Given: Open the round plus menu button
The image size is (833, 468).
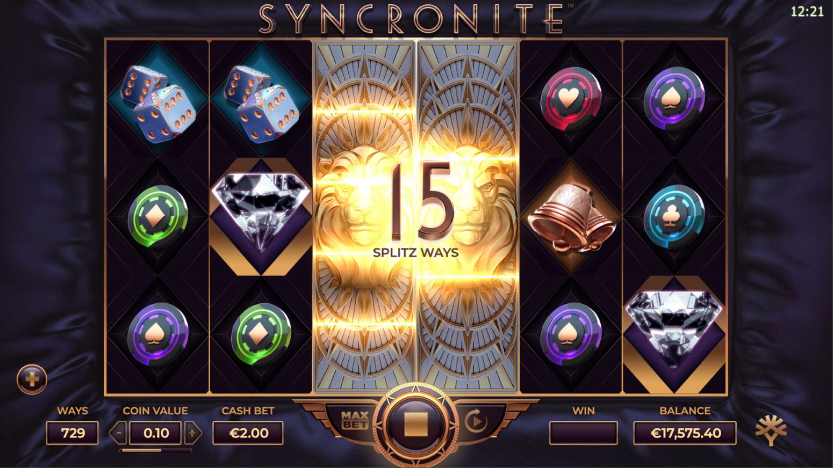Looking at the screenshot, I should click(x=32, y=379).
